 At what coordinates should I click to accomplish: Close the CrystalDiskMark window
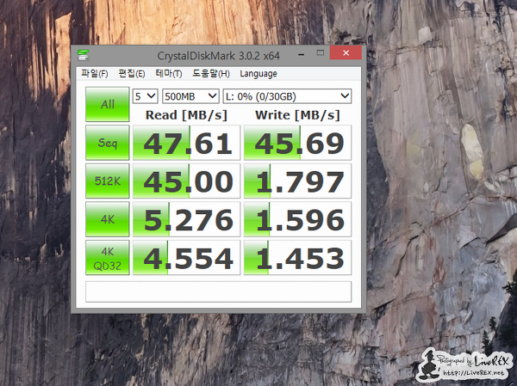346,52
